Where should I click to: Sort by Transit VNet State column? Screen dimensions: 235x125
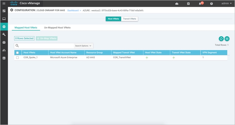click(185, 53)
